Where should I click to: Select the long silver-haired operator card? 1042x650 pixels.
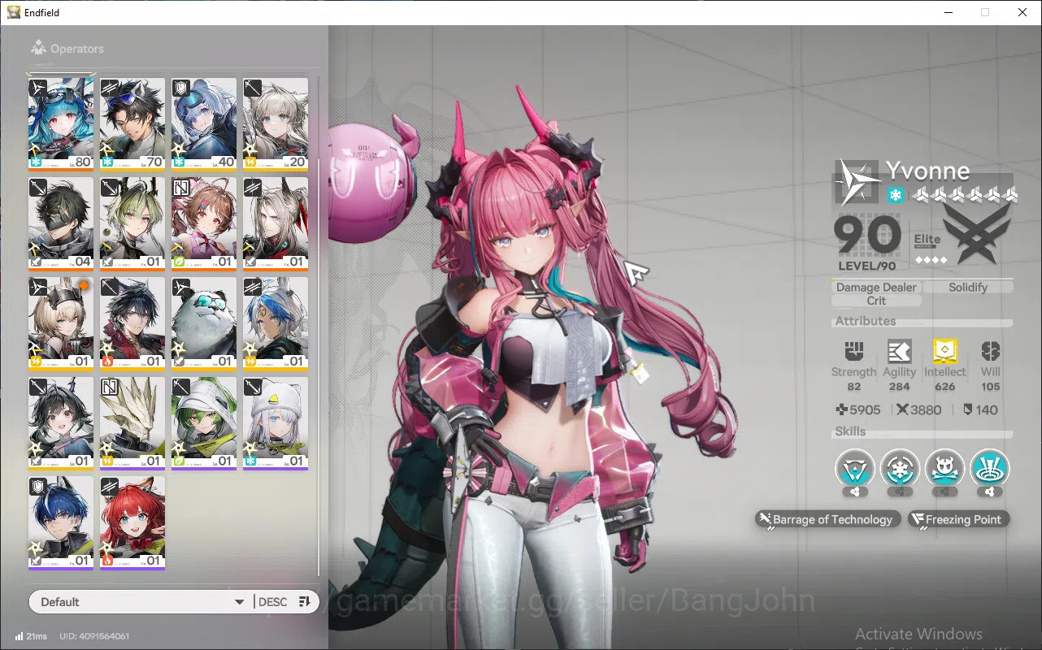click(276, 223)
